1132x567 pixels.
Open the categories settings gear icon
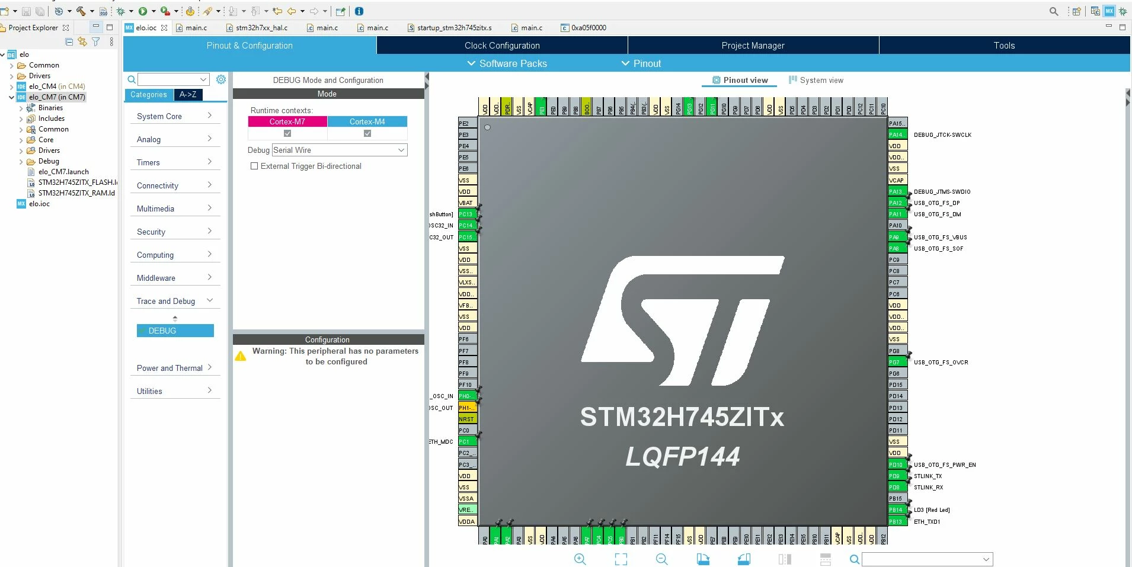point(221,79)
